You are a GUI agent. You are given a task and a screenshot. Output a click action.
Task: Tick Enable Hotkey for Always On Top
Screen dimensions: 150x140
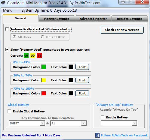tap(103, 117)
